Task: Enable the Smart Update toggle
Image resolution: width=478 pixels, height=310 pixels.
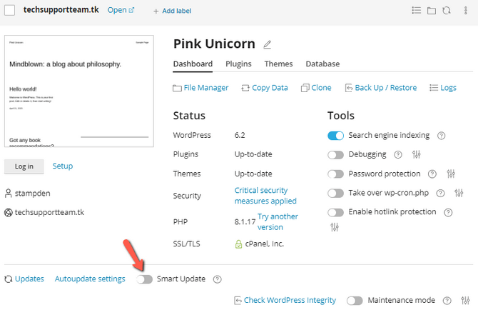Action: tap(145, 279)
